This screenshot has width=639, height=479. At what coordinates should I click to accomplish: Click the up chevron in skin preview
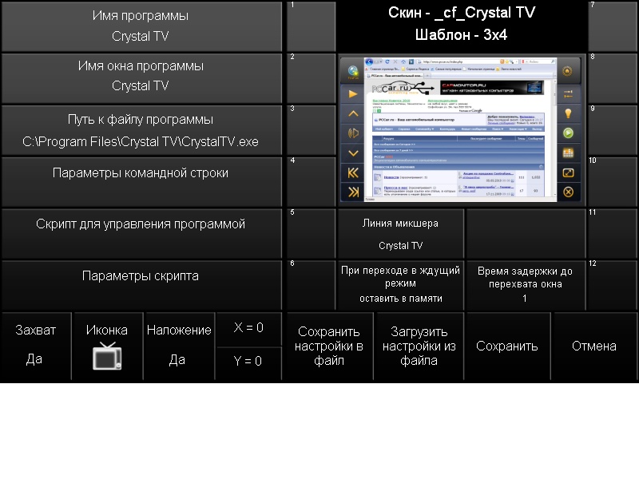[353, 113]
